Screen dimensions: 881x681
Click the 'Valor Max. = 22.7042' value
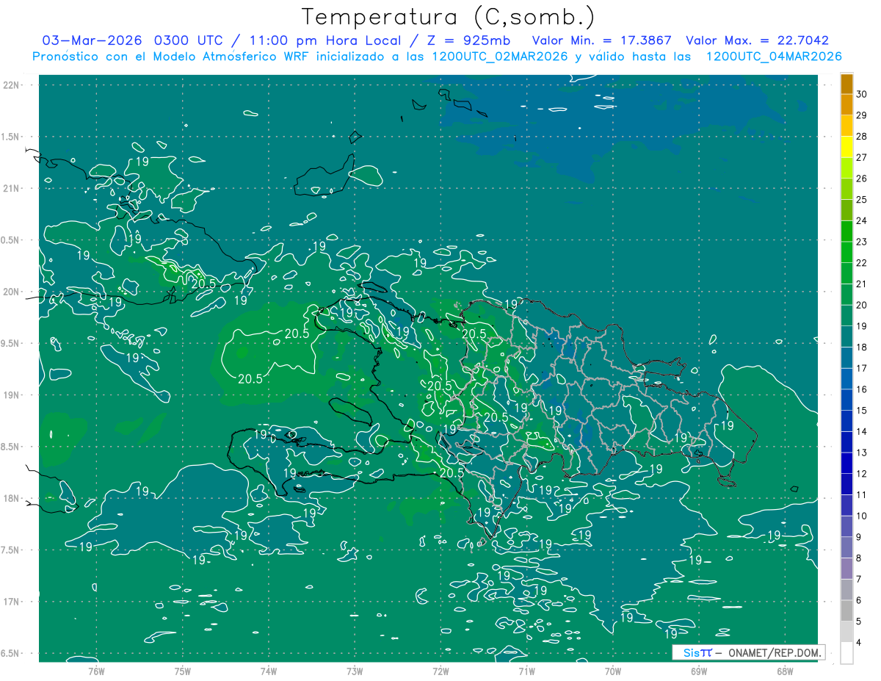coord(757,40)
